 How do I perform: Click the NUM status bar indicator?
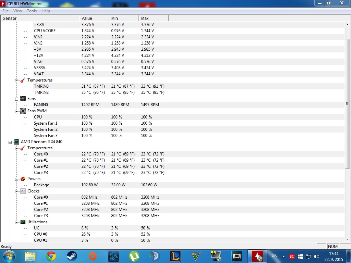pyautogui.click(x=332, y=246)
